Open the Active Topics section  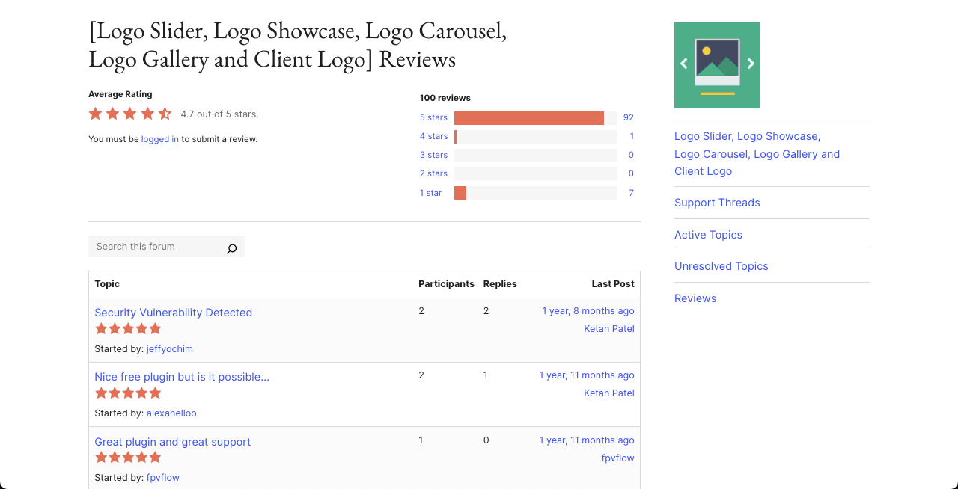[x=708, y=234]
